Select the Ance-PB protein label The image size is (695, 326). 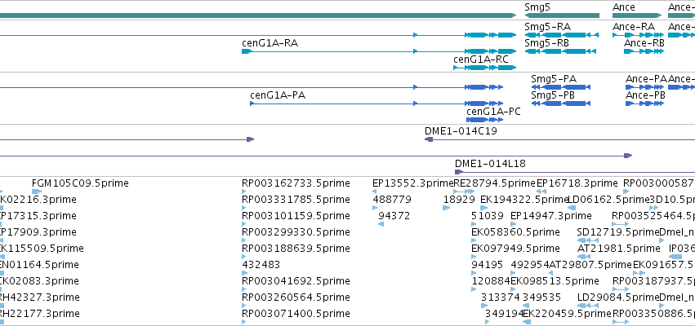tap(645, 95)
